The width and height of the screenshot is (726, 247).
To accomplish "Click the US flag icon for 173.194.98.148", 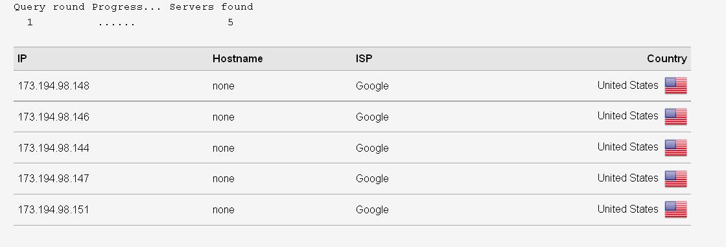I will tap(675, 86).
